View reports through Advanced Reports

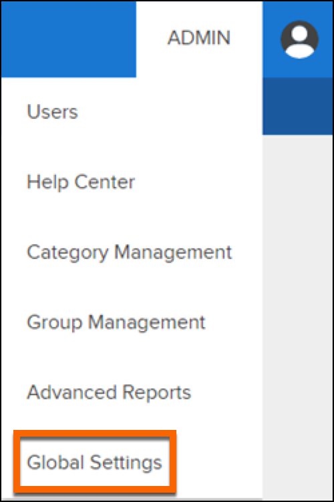tap(109, 393)
